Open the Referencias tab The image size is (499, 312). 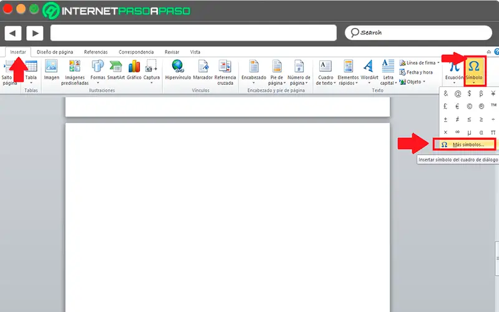click(x=96, y=52)
